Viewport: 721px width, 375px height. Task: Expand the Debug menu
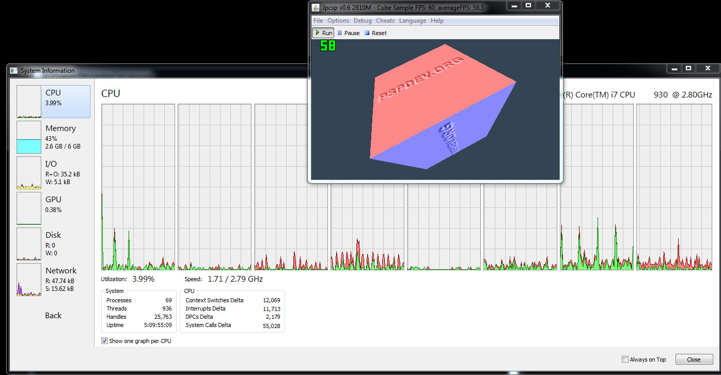[363, 21]
